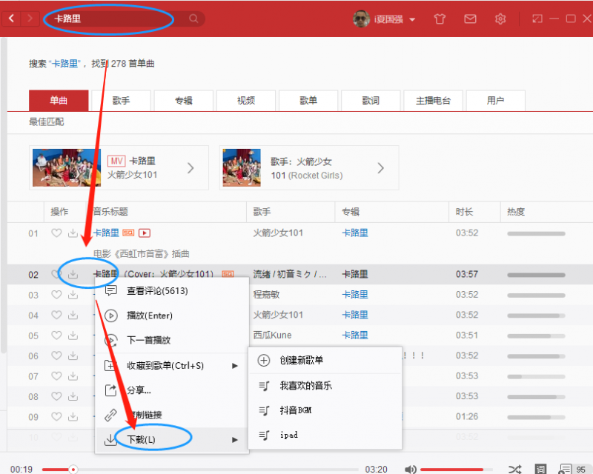The height and width of the screenshot is (474, 593).
Task: Open the playlist queue icon showing 95
Action: coord(572,469)
